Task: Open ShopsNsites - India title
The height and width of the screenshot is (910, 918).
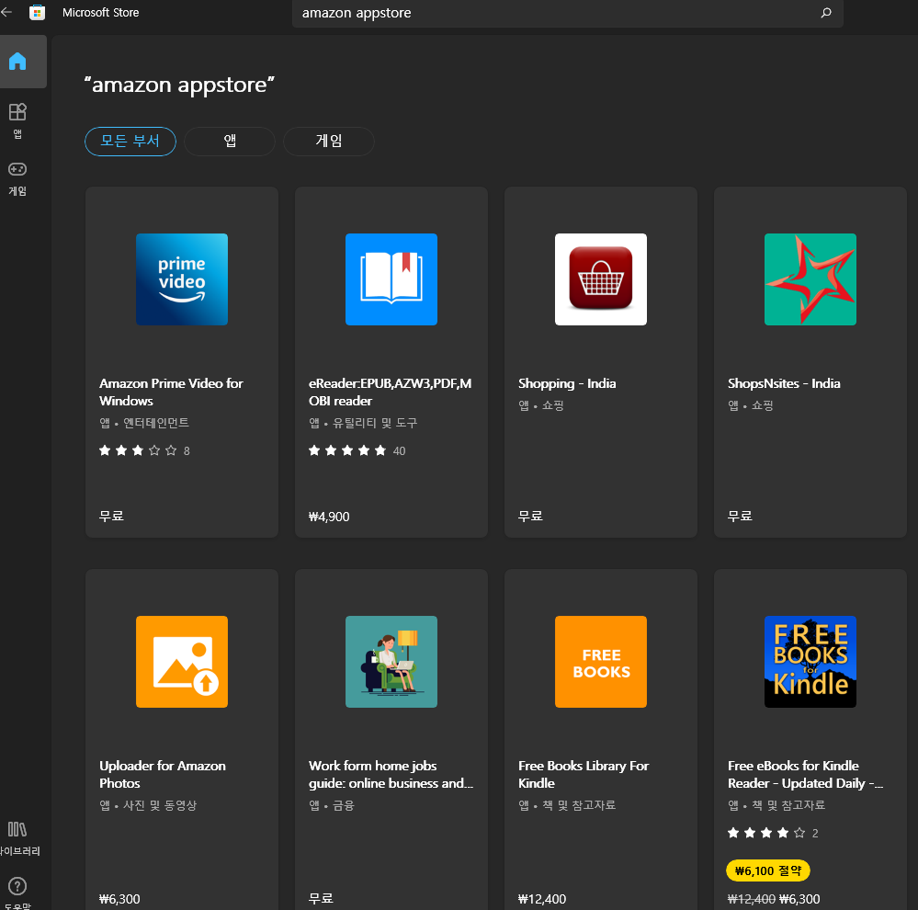Action: 784,383
